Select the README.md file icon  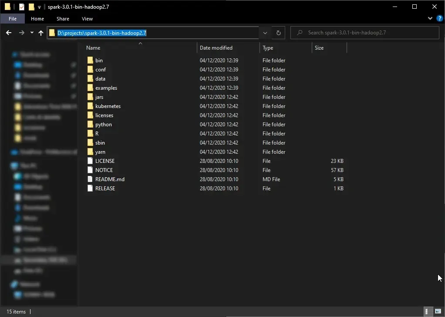(90, 179)
